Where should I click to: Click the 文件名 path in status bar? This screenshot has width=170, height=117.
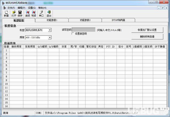pos(91,113)
